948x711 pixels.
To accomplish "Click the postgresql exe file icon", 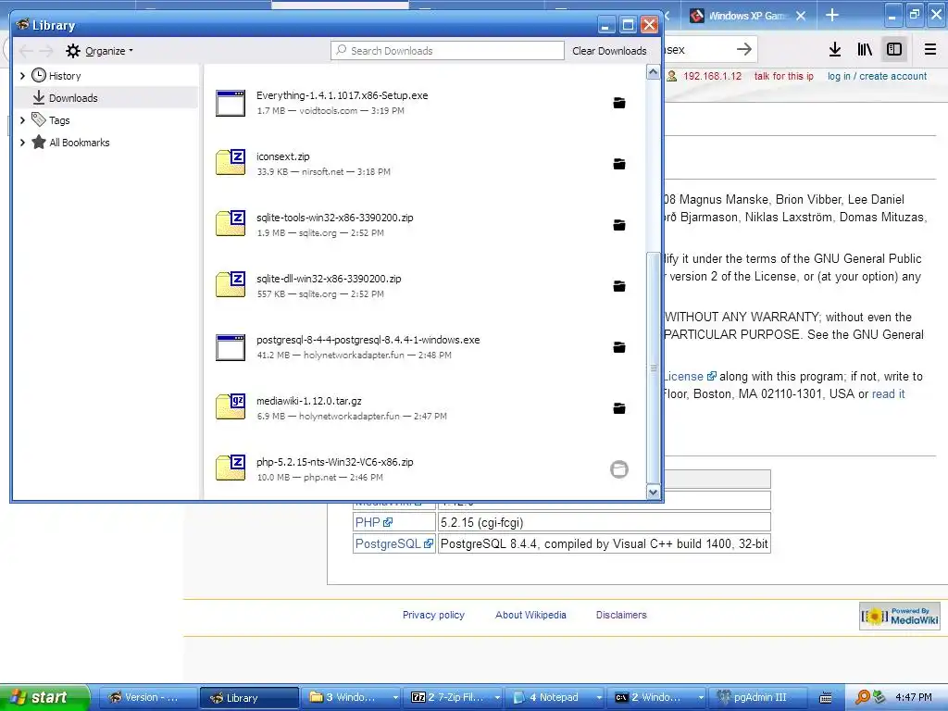I will [231, 347].
